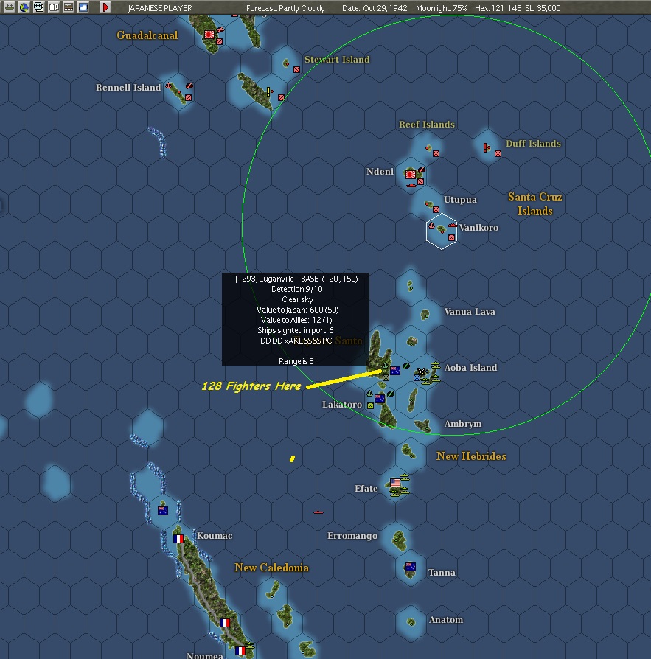Click the red ship icon below Ndeni base
Viewport: 651px width, 659px height.
click(x=411, y=185)
